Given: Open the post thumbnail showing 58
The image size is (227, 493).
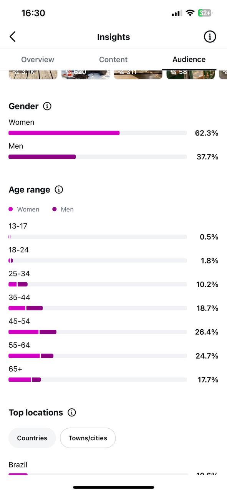Looking at the screenshot, I should (x=191, y=75).
